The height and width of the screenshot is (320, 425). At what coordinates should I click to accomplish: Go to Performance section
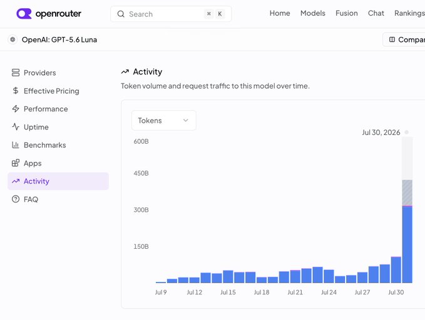[x=58, y=109]
